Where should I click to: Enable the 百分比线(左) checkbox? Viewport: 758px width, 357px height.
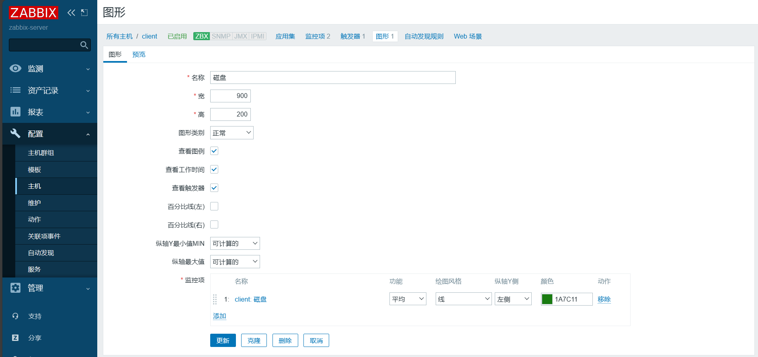click(214, 206)
